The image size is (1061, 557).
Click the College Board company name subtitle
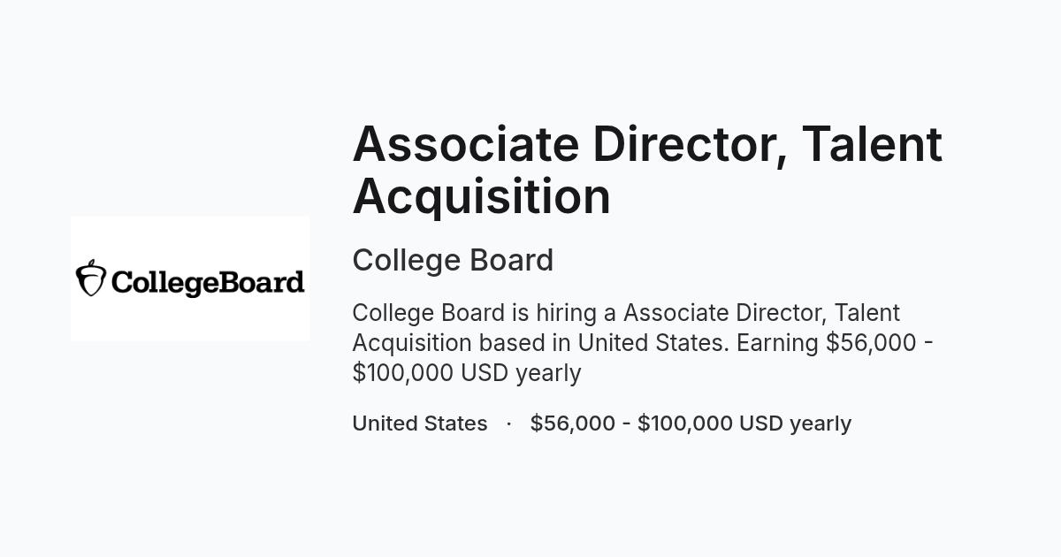453,260
